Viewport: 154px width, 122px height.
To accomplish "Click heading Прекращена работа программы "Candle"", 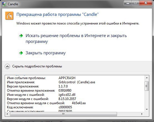I will tap(58, 14).
